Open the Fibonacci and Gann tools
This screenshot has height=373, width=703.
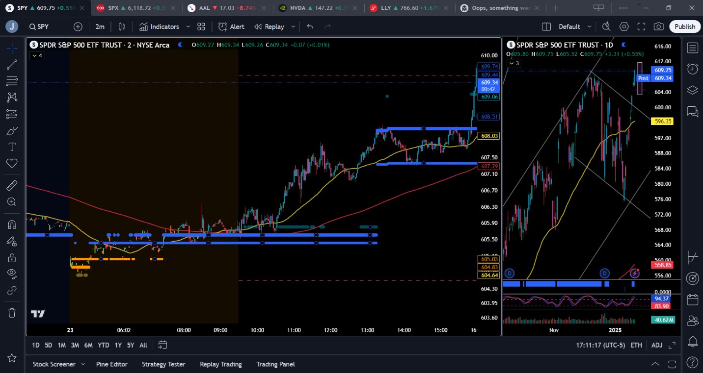point(12,81)
